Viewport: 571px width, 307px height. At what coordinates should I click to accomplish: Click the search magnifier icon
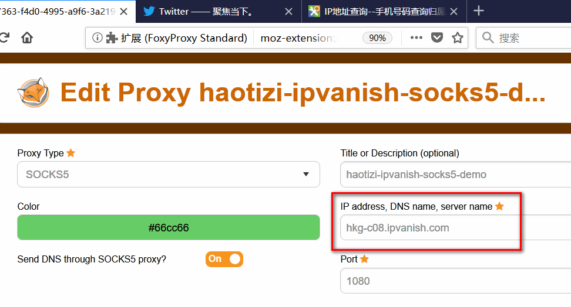pos(488,37)
